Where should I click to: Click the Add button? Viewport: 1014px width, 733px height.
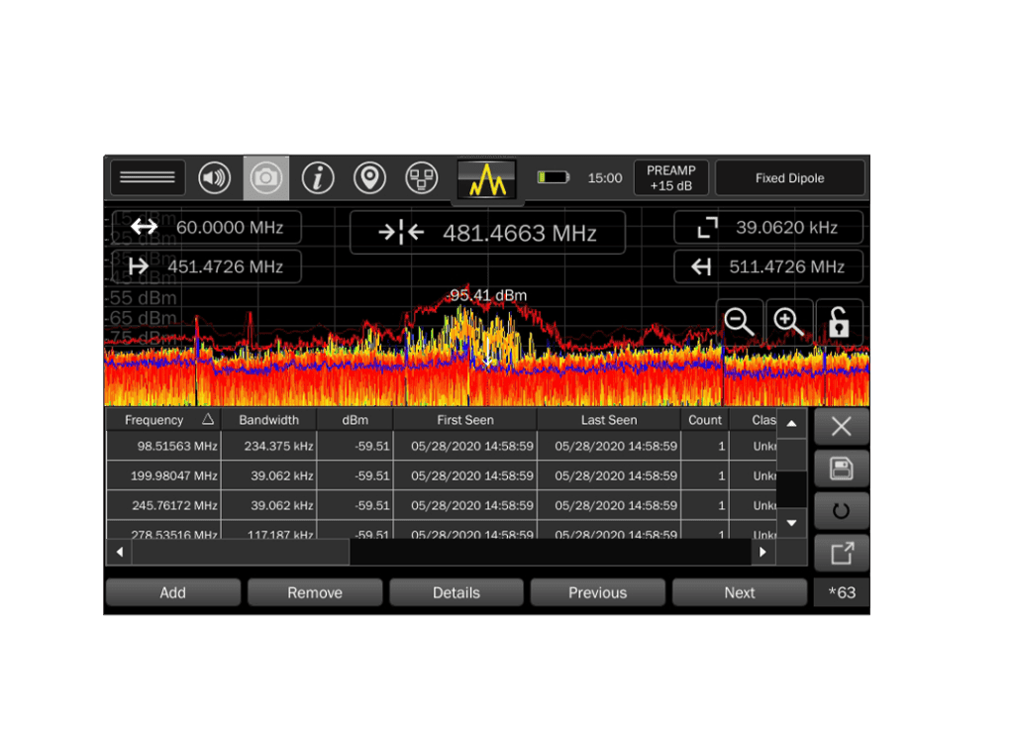point(173,592)
